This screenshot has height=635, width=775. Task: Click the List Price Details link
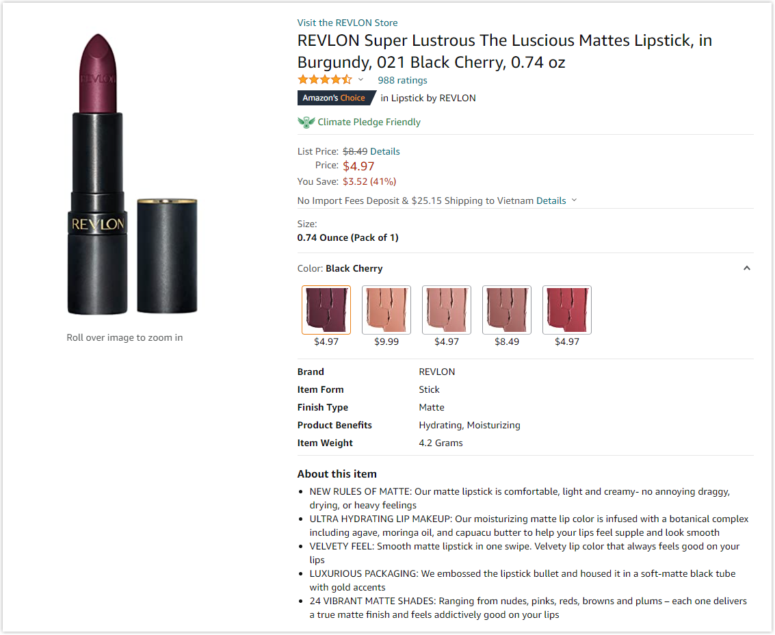[x=385, y=151]
